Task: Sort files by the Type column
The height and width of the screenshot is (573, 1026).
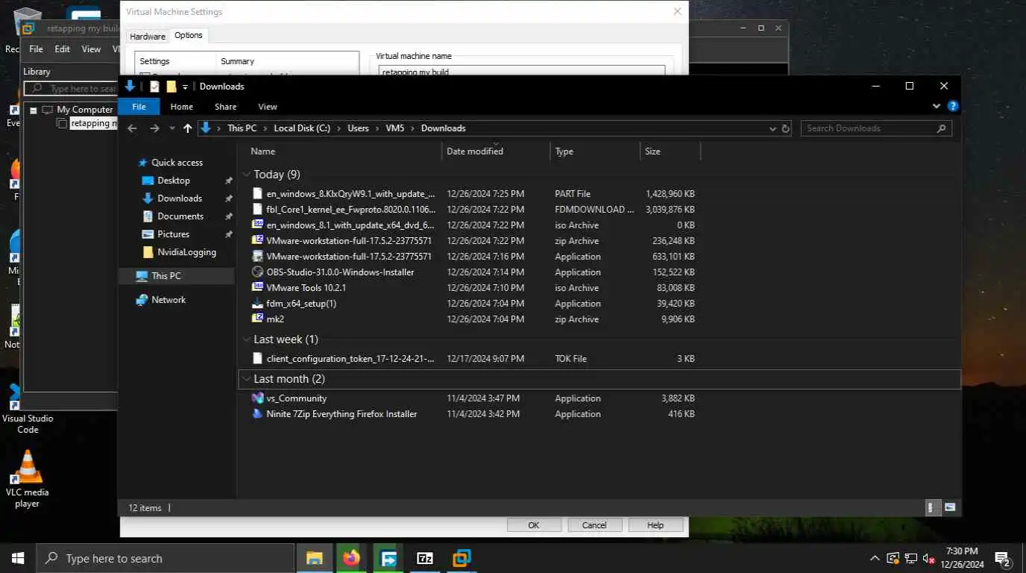Action: tap(594, 151)
